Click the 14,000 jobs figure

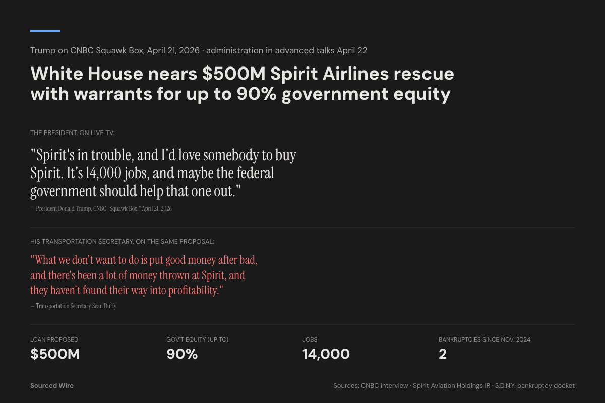[326, 354]
